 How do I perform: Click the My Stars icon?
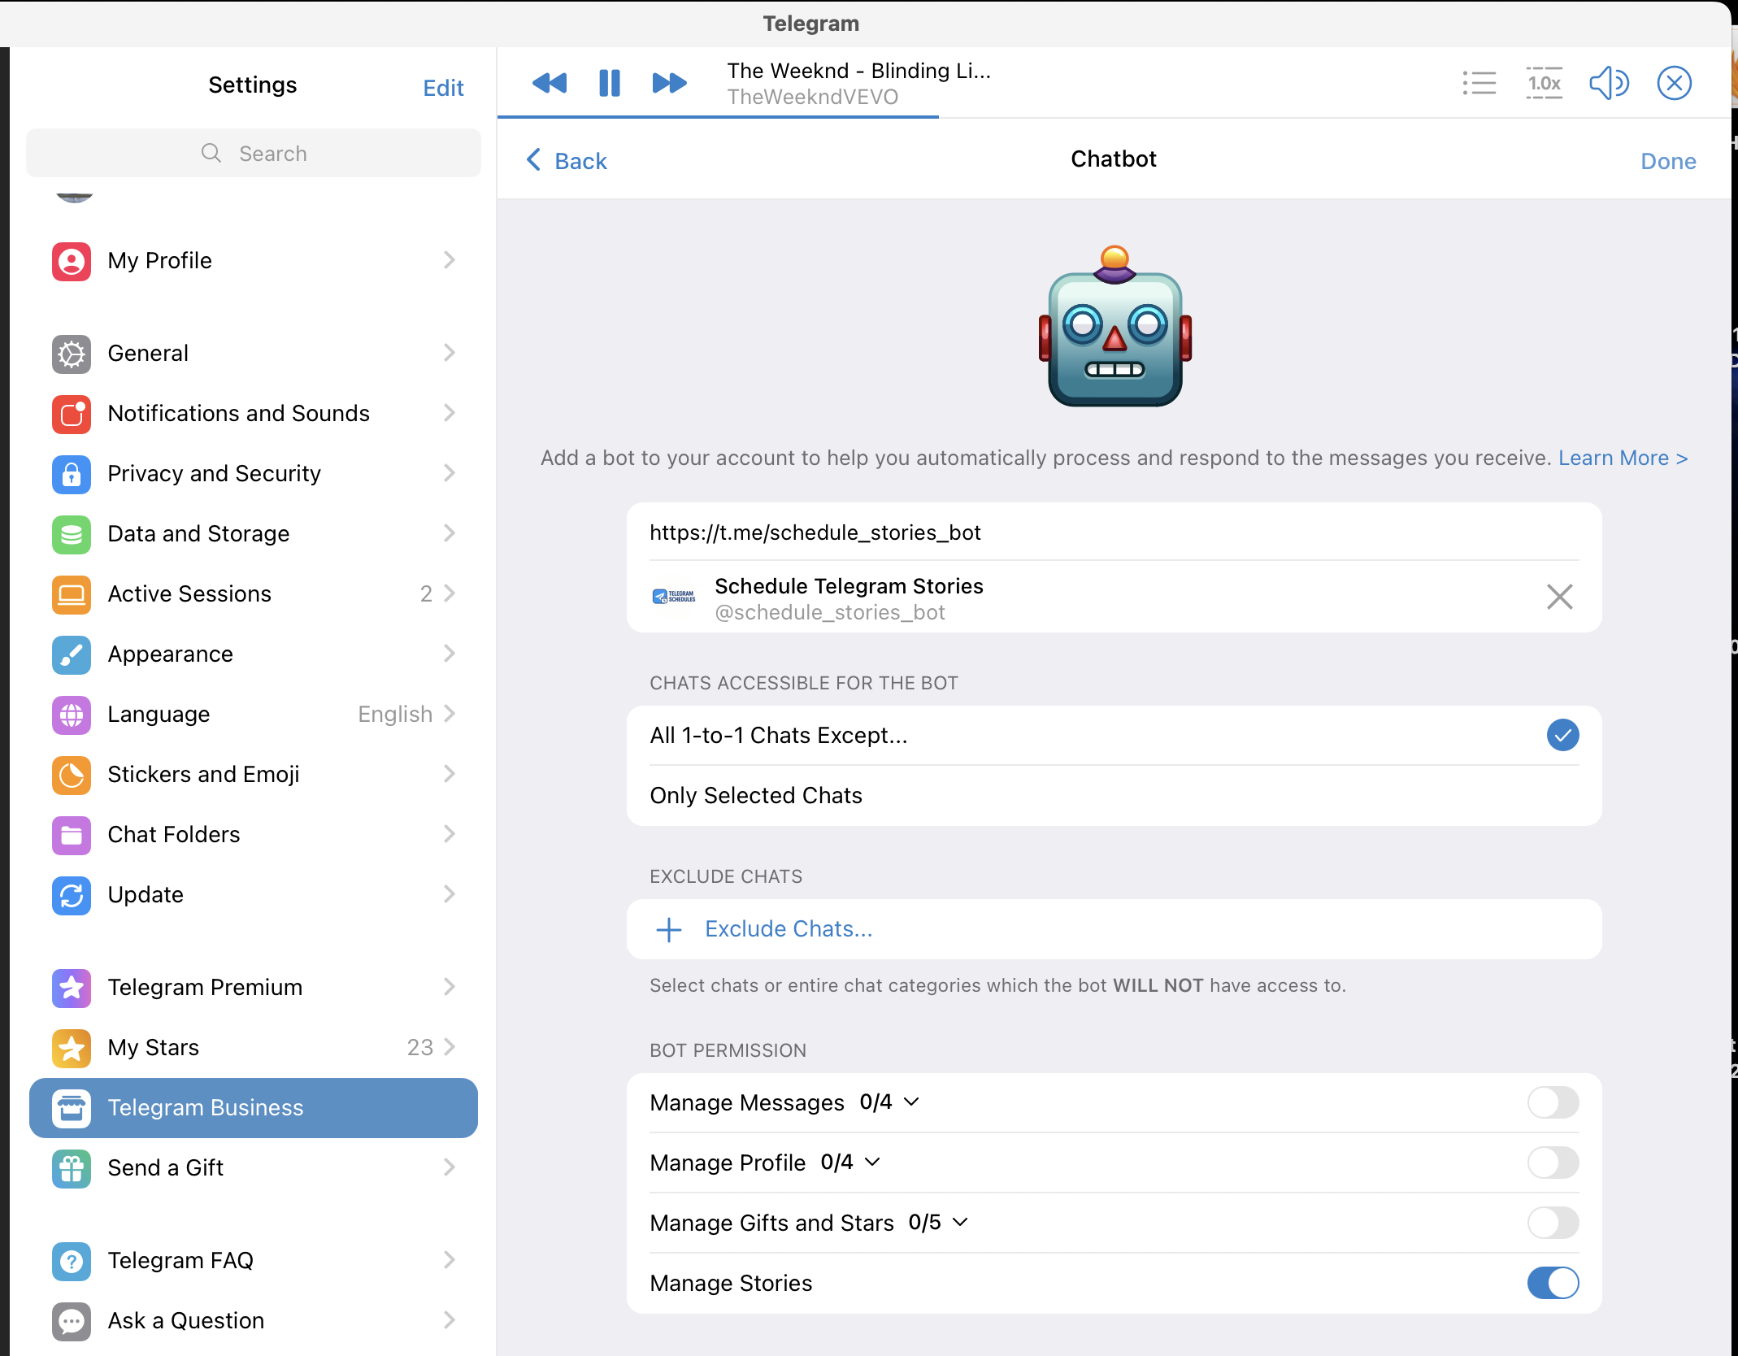72,1048
